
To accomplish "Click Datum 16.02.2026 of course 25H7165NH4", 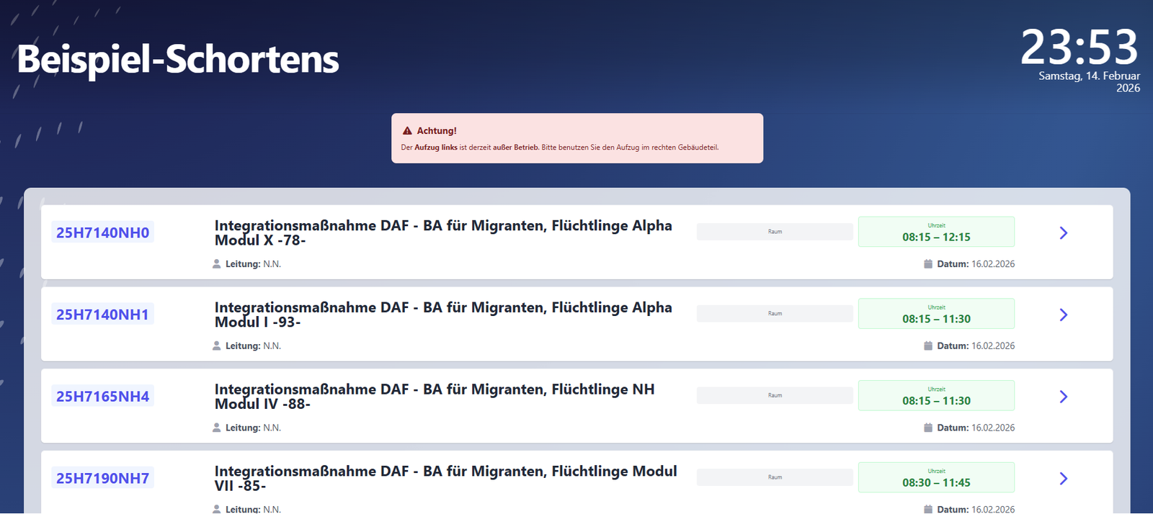I will tap(976, 428).
